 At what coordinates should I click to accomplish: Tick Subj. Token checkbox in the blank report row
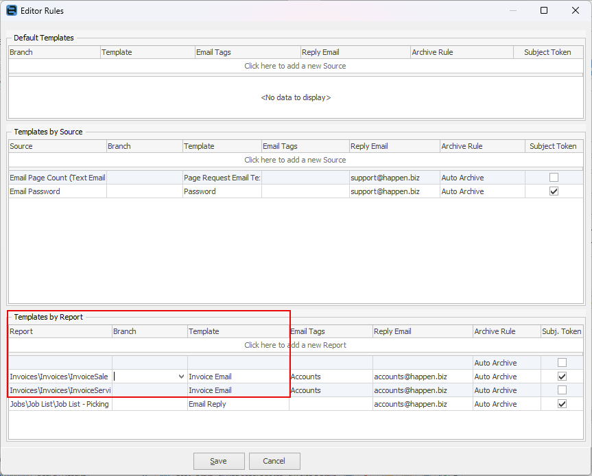point(562,363)
